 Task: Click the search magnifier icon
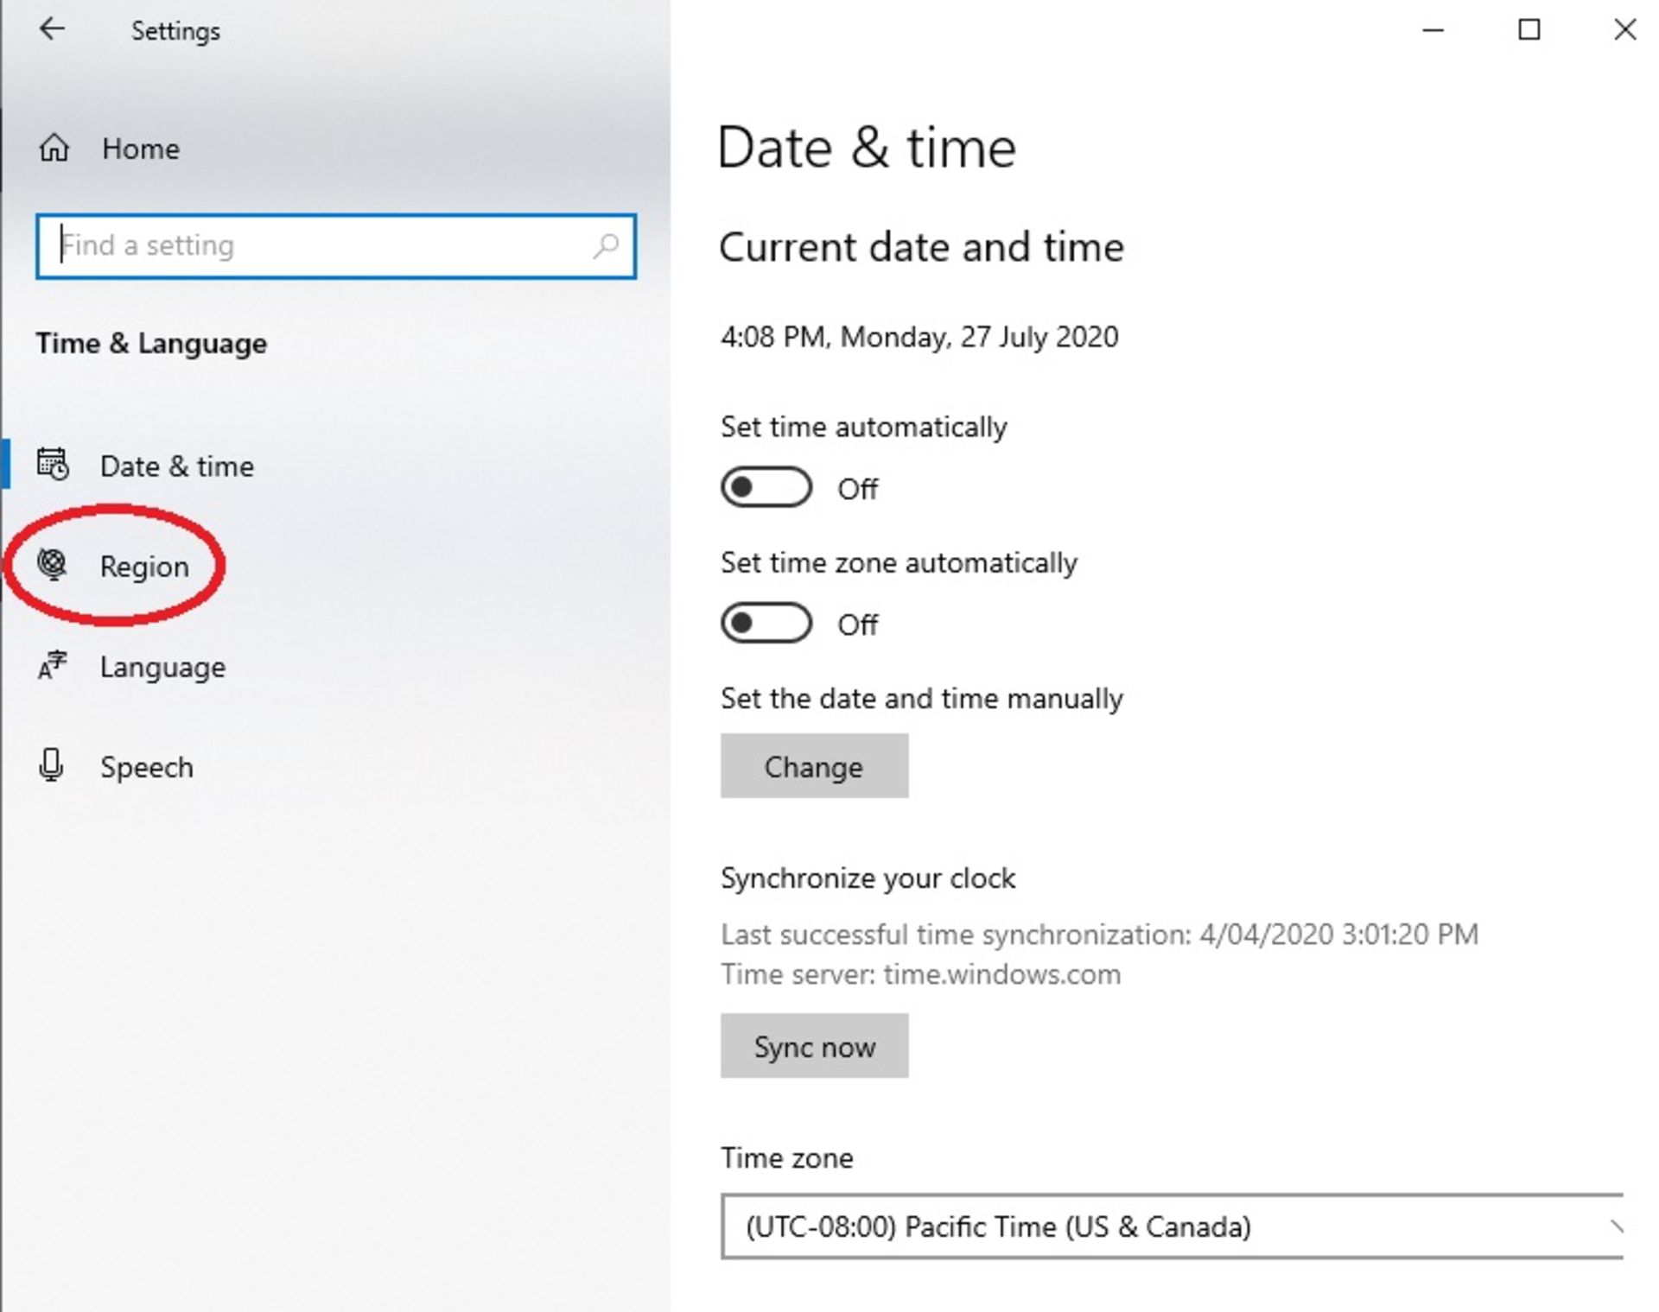pyautogui.click(x=606, y=246)
